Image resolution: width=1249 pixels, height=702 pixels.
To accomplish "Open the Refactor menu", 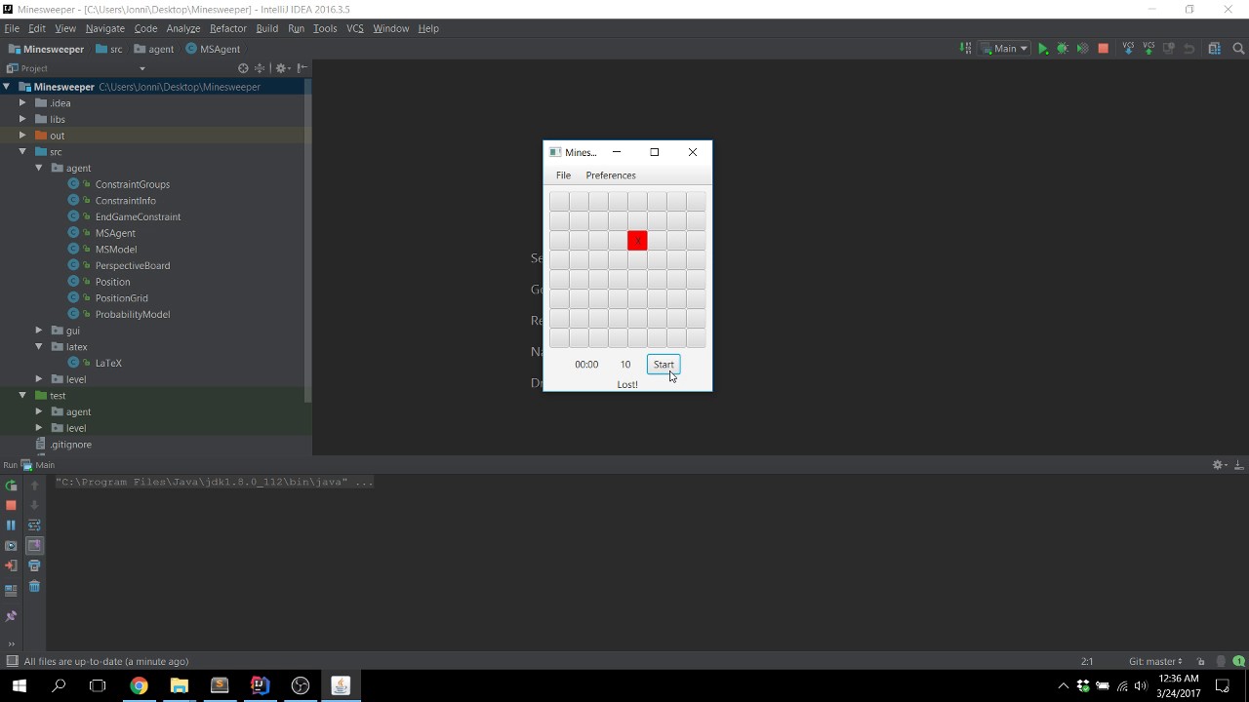I will click(x=227, y=28).
